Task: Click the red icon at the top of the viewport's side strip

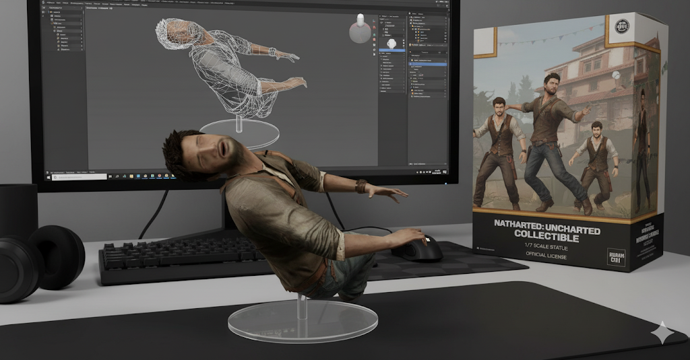Action: tap(375, 28)
